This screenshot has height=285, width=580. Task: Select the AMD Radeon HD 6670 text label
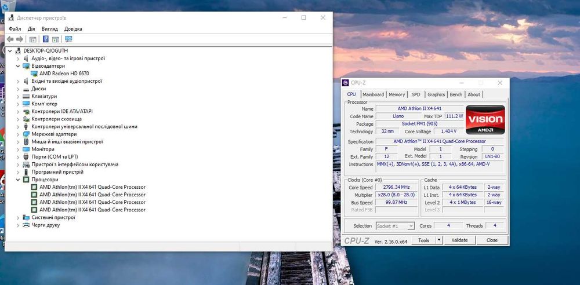[x=64, y=74]
